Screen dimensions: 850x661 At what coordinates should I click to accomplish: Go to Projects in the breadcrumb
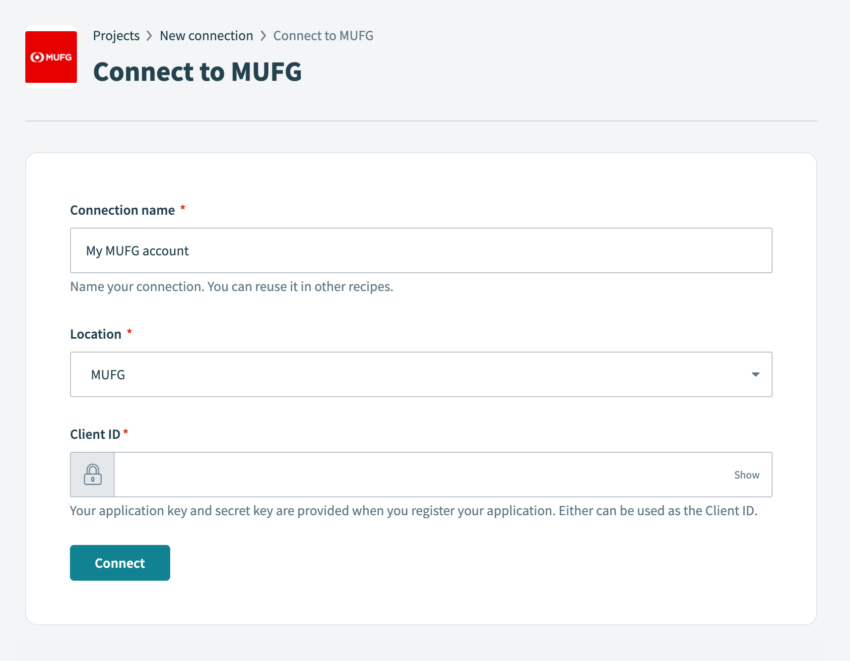point(116,36)
